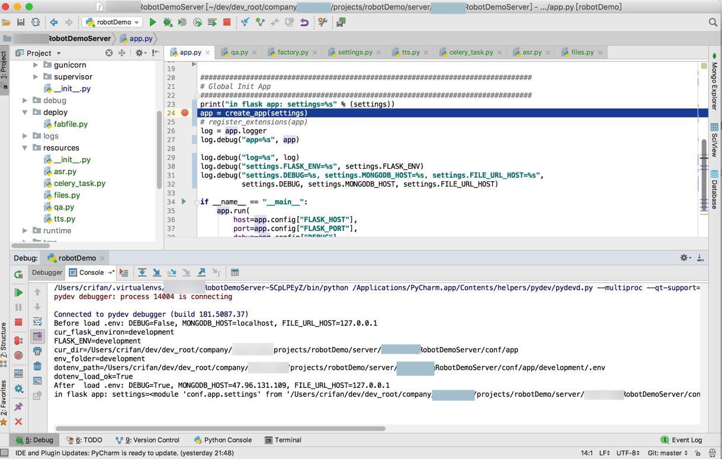Viewport: 722px width, 459px height.
Task: Open the Terminal tool window
Action: tap(283, 440)
